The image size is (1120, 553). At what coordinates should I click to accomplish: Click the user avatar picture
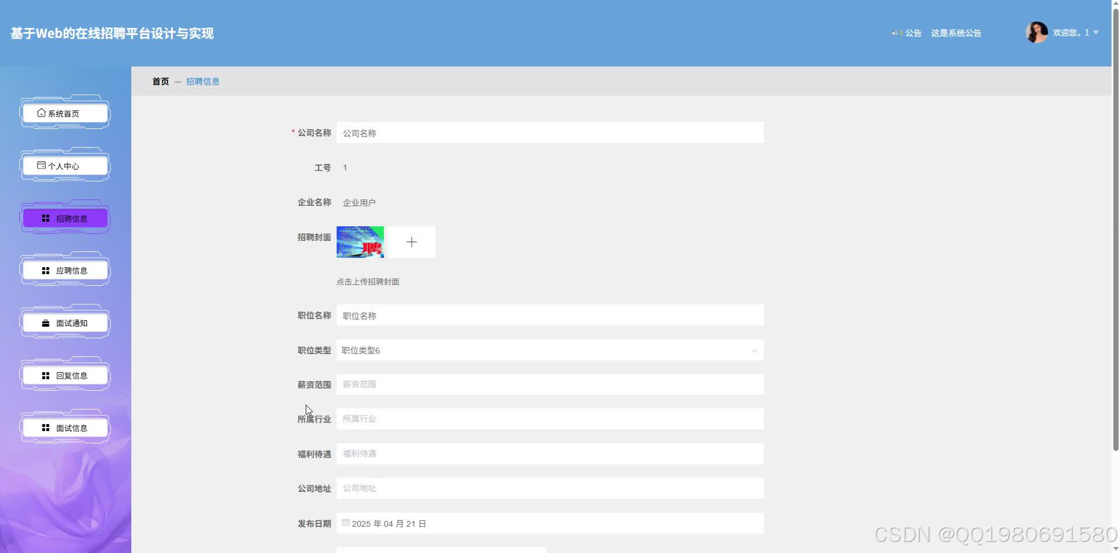coord(1037,32)
